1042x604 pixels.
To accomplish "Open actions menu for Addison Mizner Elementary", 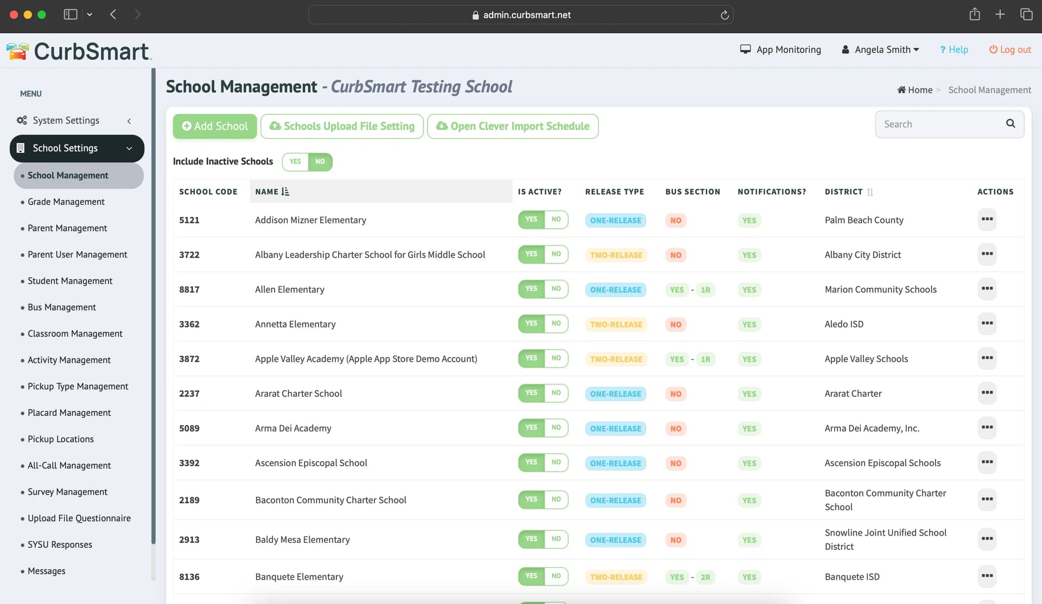I will coord(987,220).
